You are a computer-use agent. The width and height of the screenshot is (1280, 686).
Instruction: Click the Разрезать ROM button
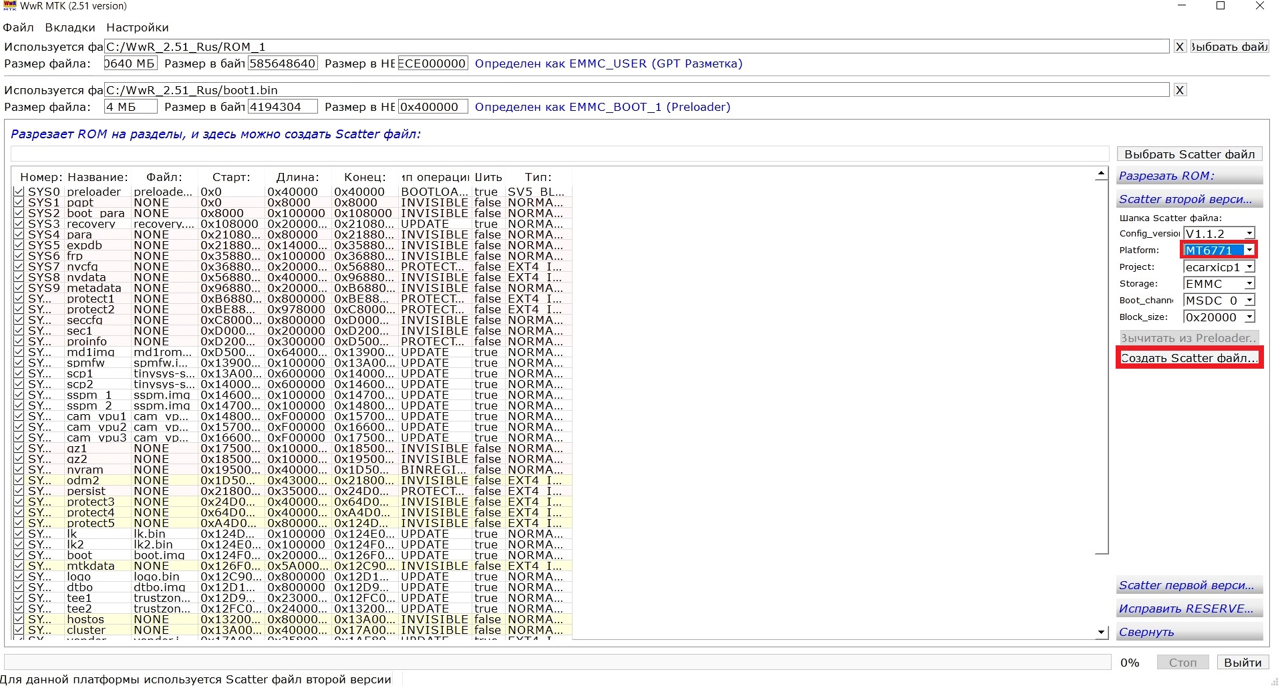click(1189, 176)
